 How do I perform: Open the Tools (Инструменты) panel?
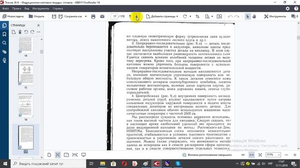[275, 17]
